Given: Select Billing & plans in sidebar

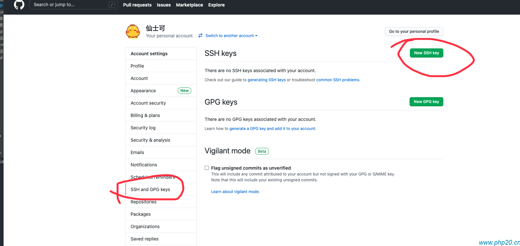Looking at the screenshot, I should coord(161,115).
